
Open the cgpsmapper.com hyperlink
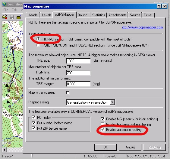(x=143, y=27)
